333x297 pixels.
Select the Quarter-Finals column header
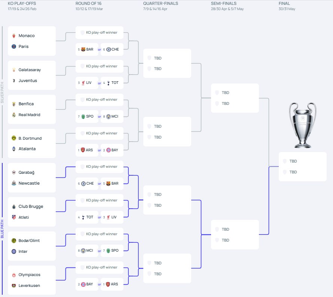[161, 3]
